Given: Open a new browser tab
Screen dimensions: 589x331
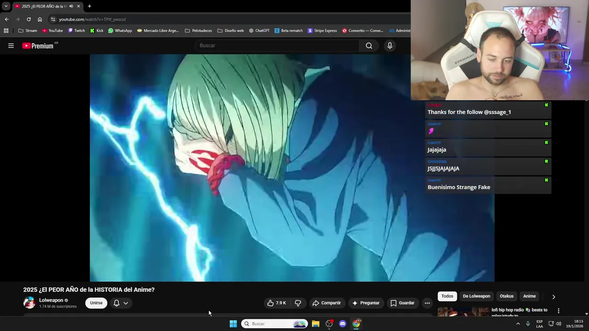Looking at the screenshot, I should click(89, 6).
